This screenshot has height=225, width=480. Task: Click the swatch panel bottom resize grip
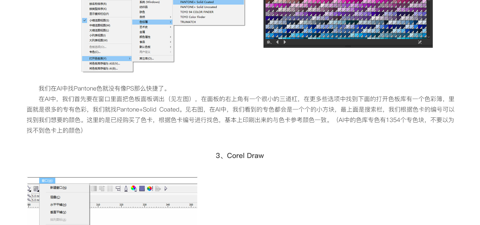pyautogui.click(x=348, y=46)
